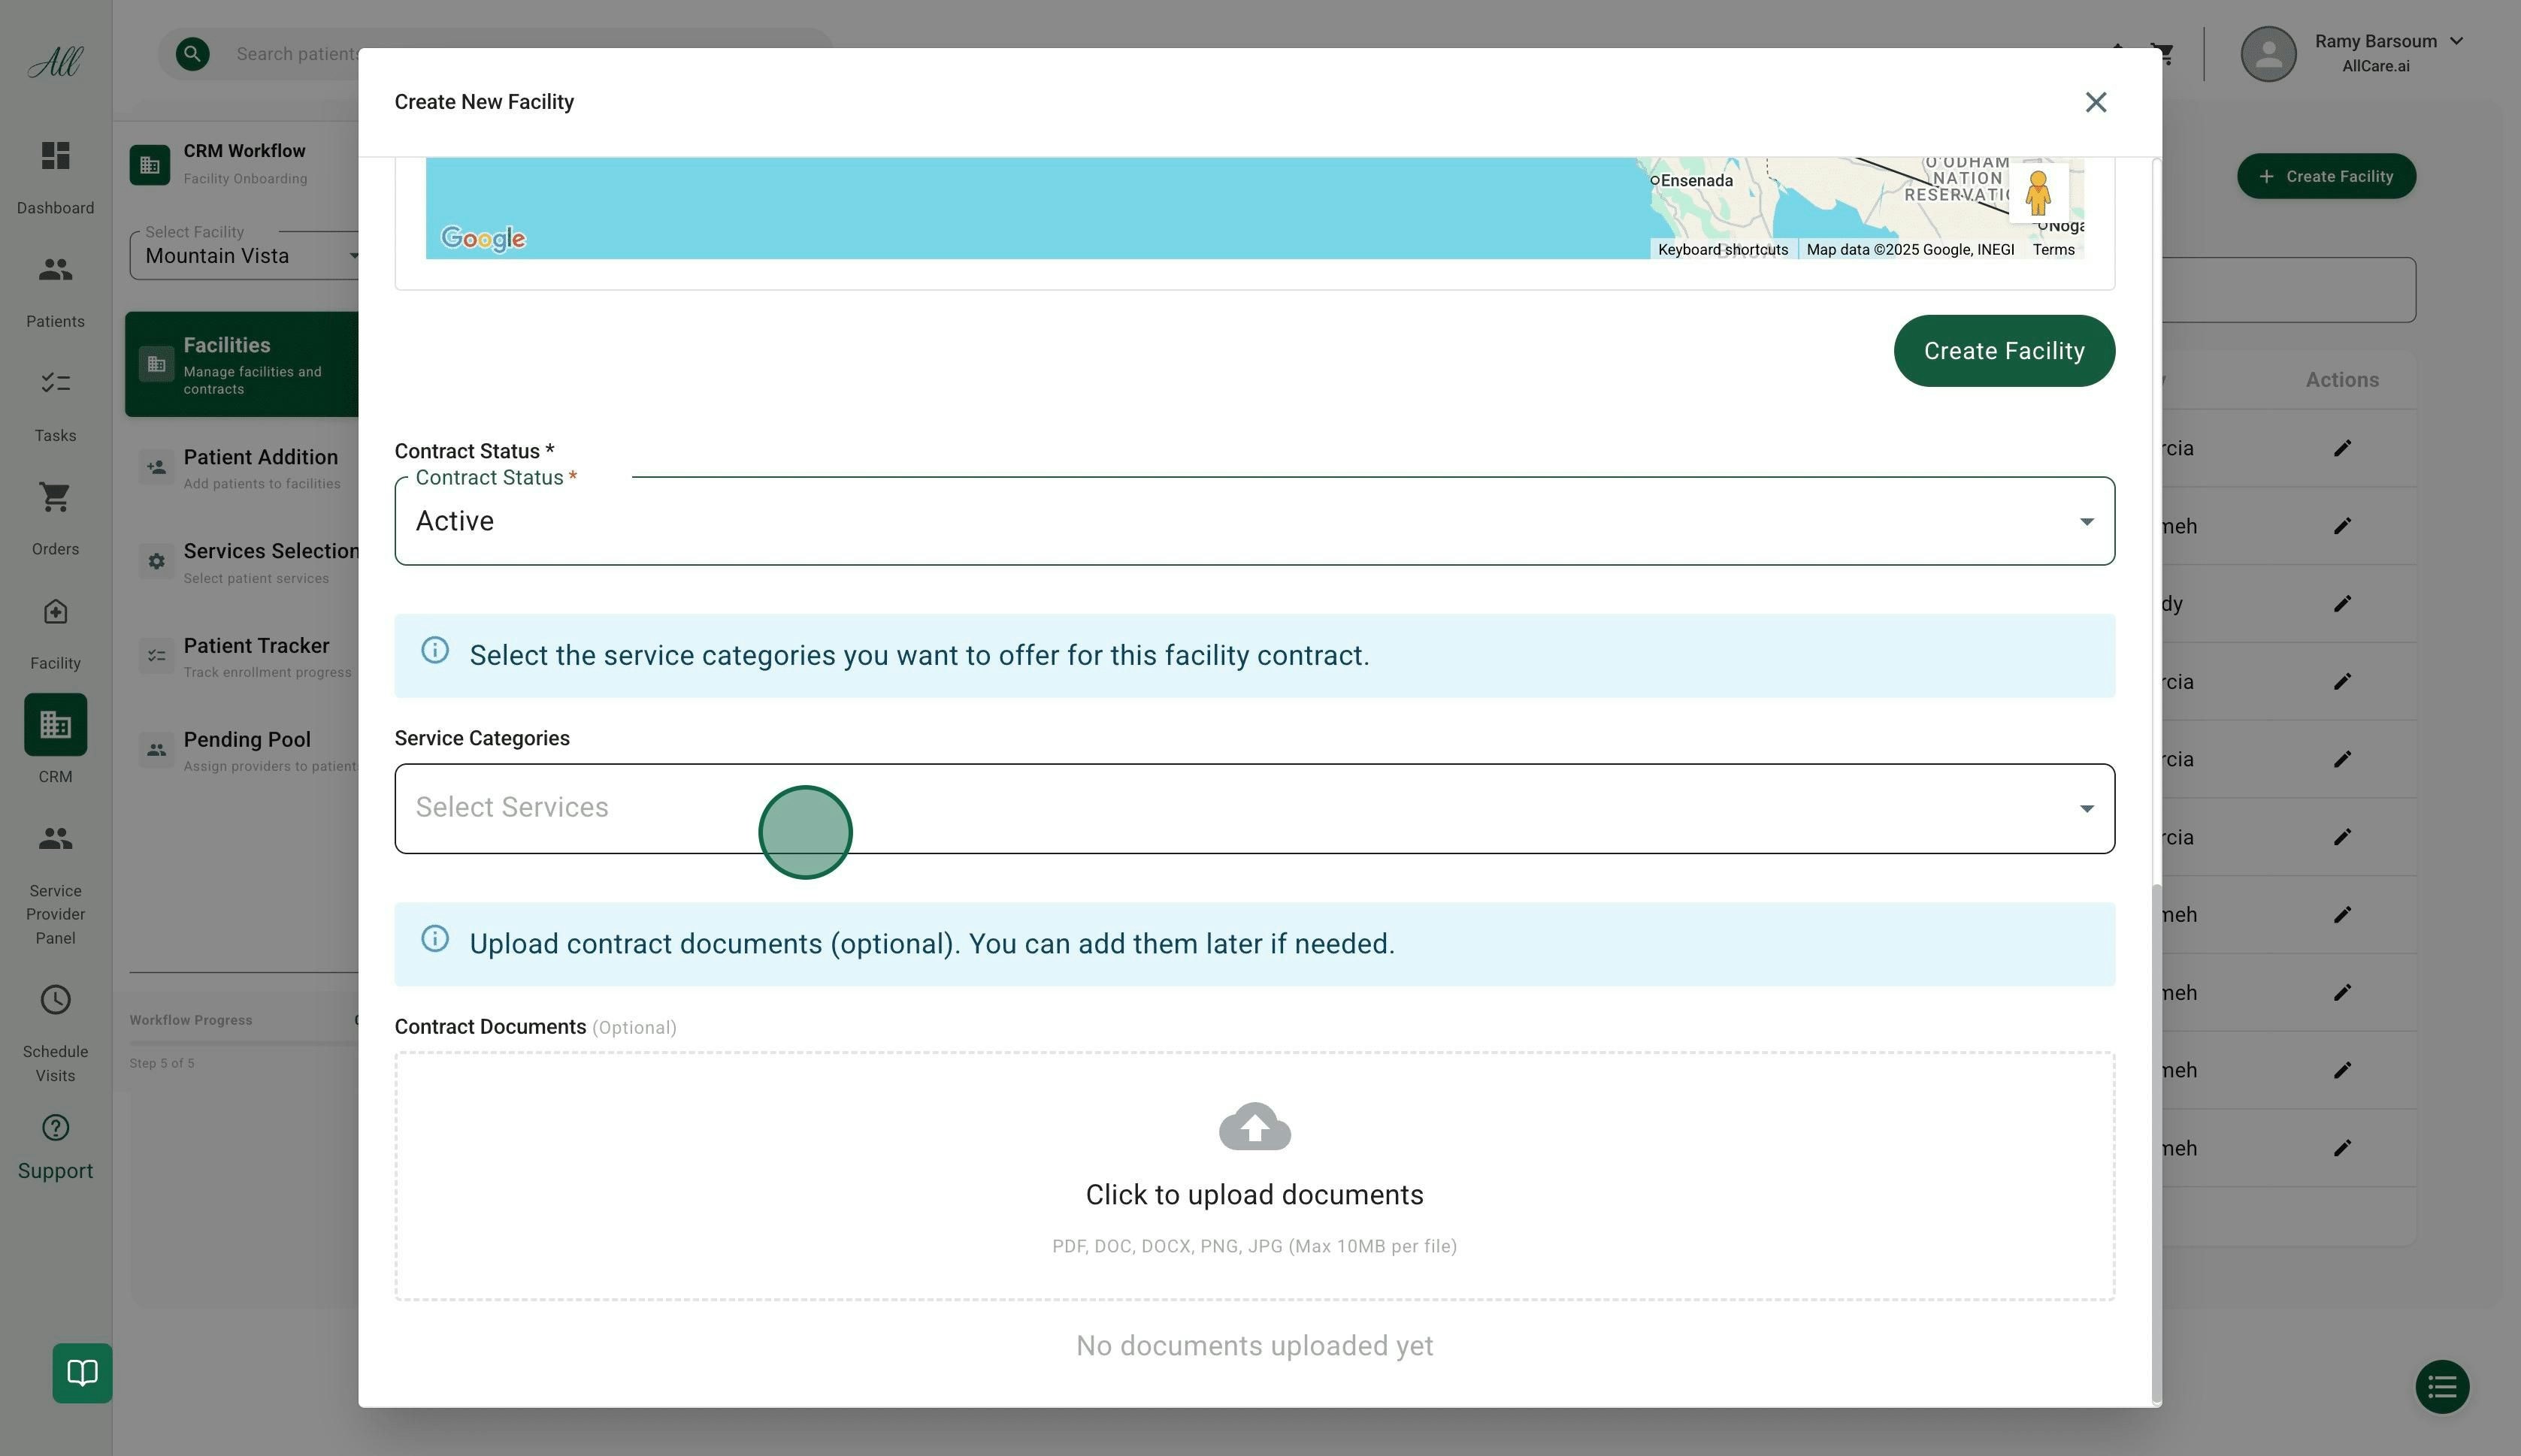Screen dimensions: 2521x1456
Task: Open Orders cart icon in sidebar
Action: 55,497
